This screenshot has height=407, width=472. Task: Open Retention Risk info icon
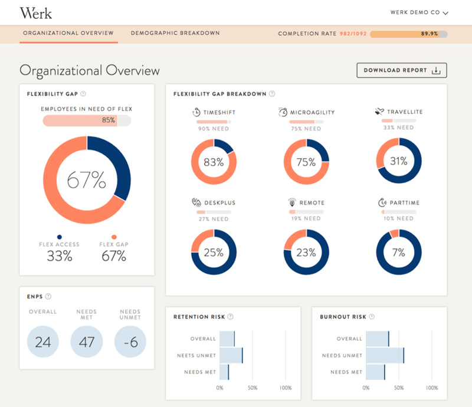[230, 317]
